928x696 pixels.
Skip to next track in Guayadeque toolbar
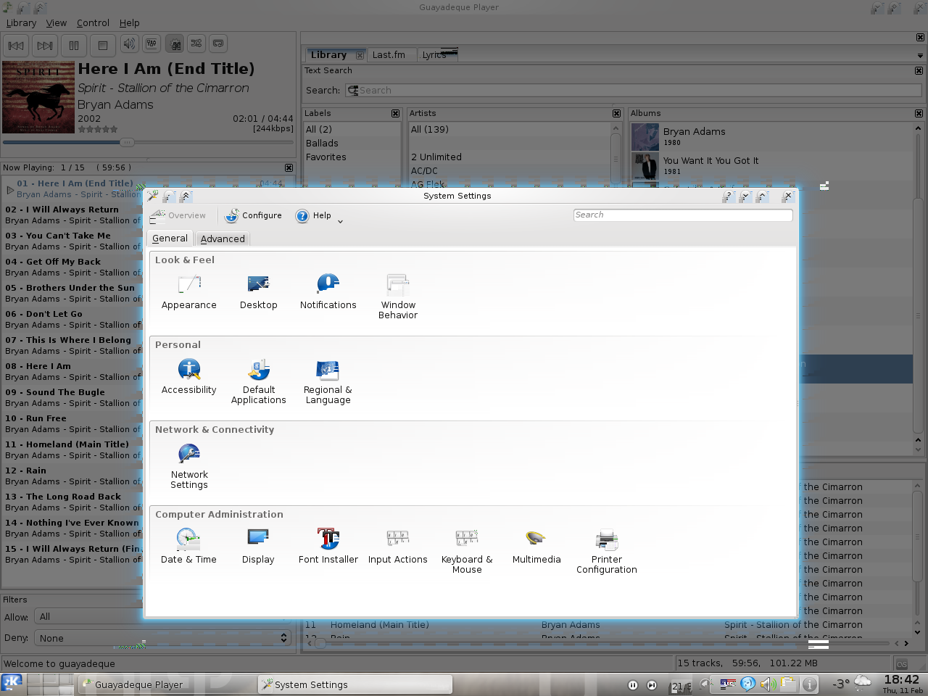(x=45, y=45)
